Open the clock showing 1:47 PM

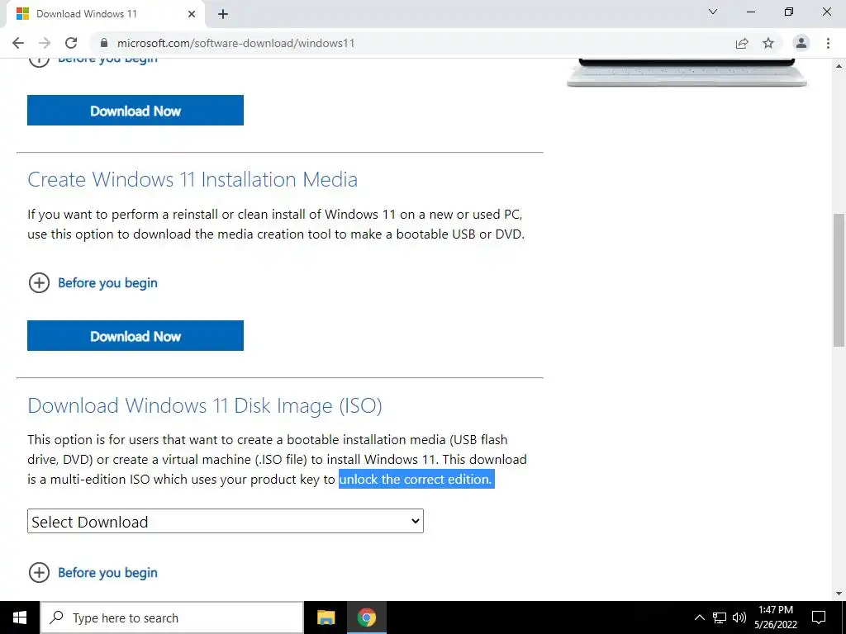pyautogui.click(x=776, y=617)
